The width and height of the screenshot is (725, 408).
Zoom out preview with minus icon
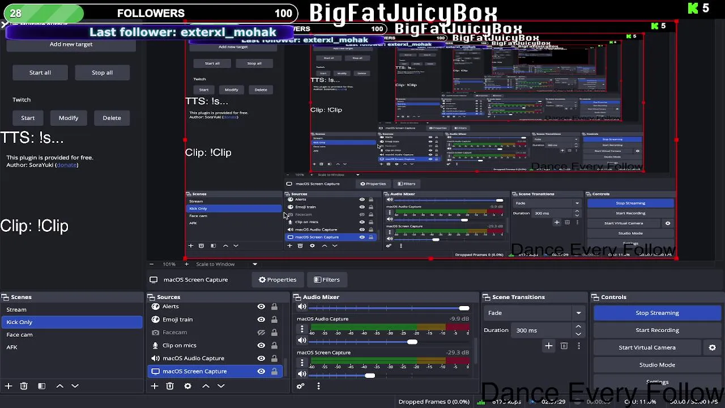[x=151, y=264]
